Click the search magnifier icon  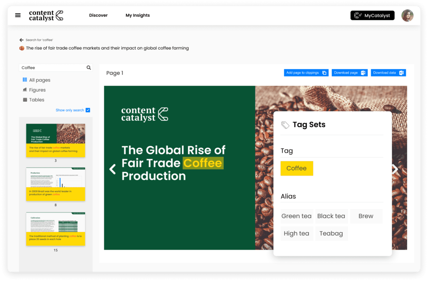88,67
